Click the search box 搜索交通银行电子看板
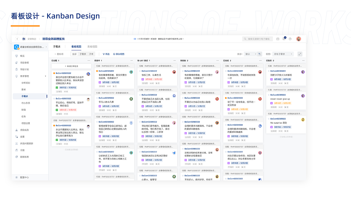 point(257,39)
